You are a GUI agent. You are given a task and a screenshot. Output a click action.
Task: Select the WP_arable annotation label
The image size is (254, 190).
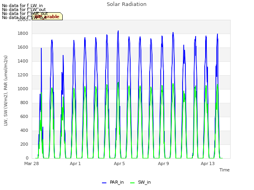[x=47, y=16]
